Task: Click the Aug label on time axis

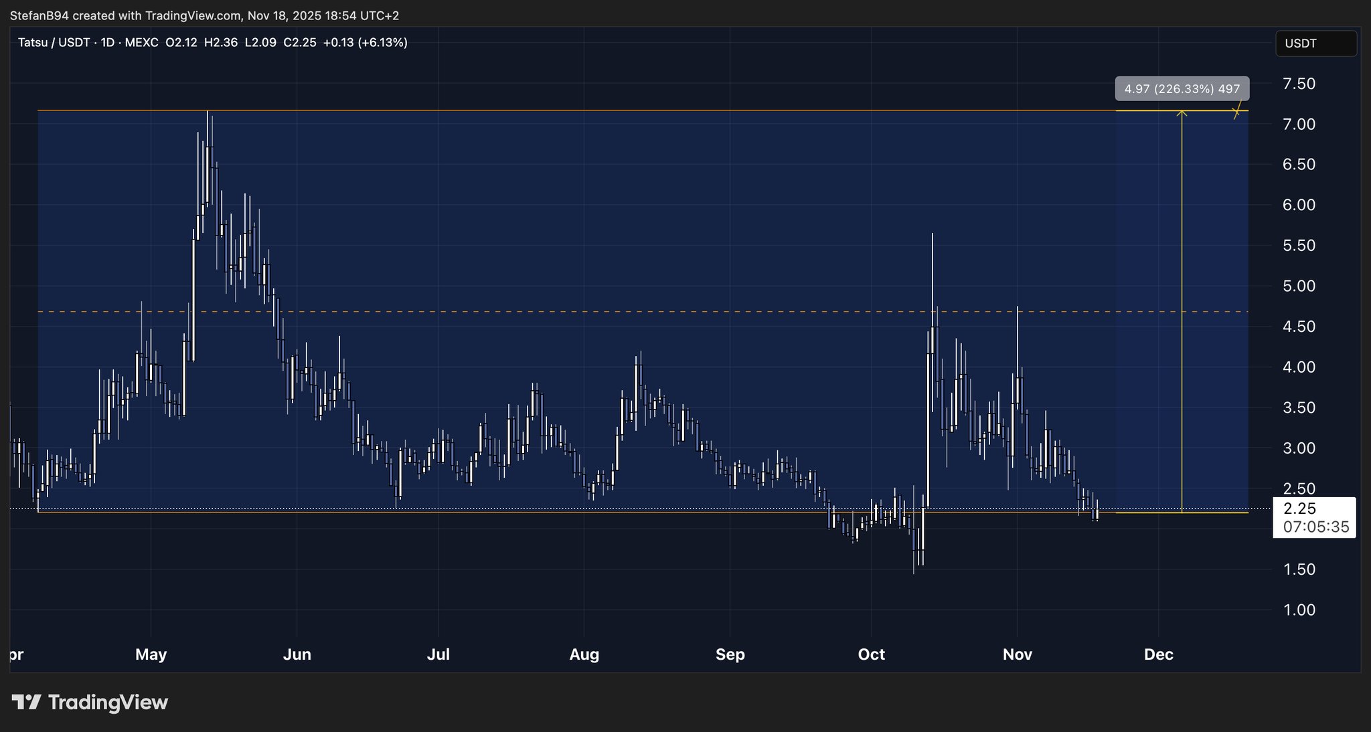Action: pyautogui.click(x=584, y=654)
